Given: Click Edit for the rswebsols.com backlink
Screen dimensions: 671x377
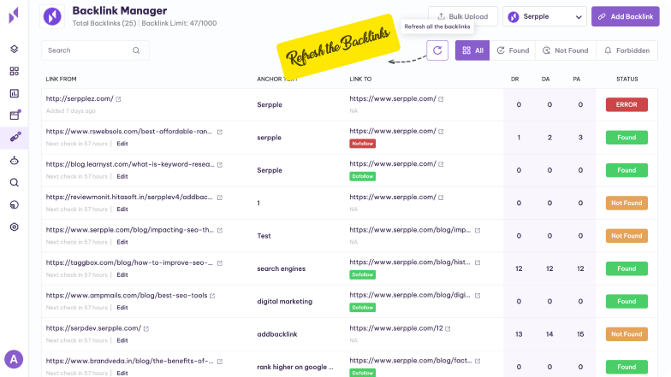Looking at the screenshot, I should pyautogui.click(x=122, y=144).
